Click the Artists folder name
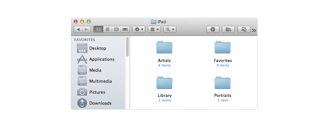This screenshot has height=126, width=330. click(x=164, y=60)
